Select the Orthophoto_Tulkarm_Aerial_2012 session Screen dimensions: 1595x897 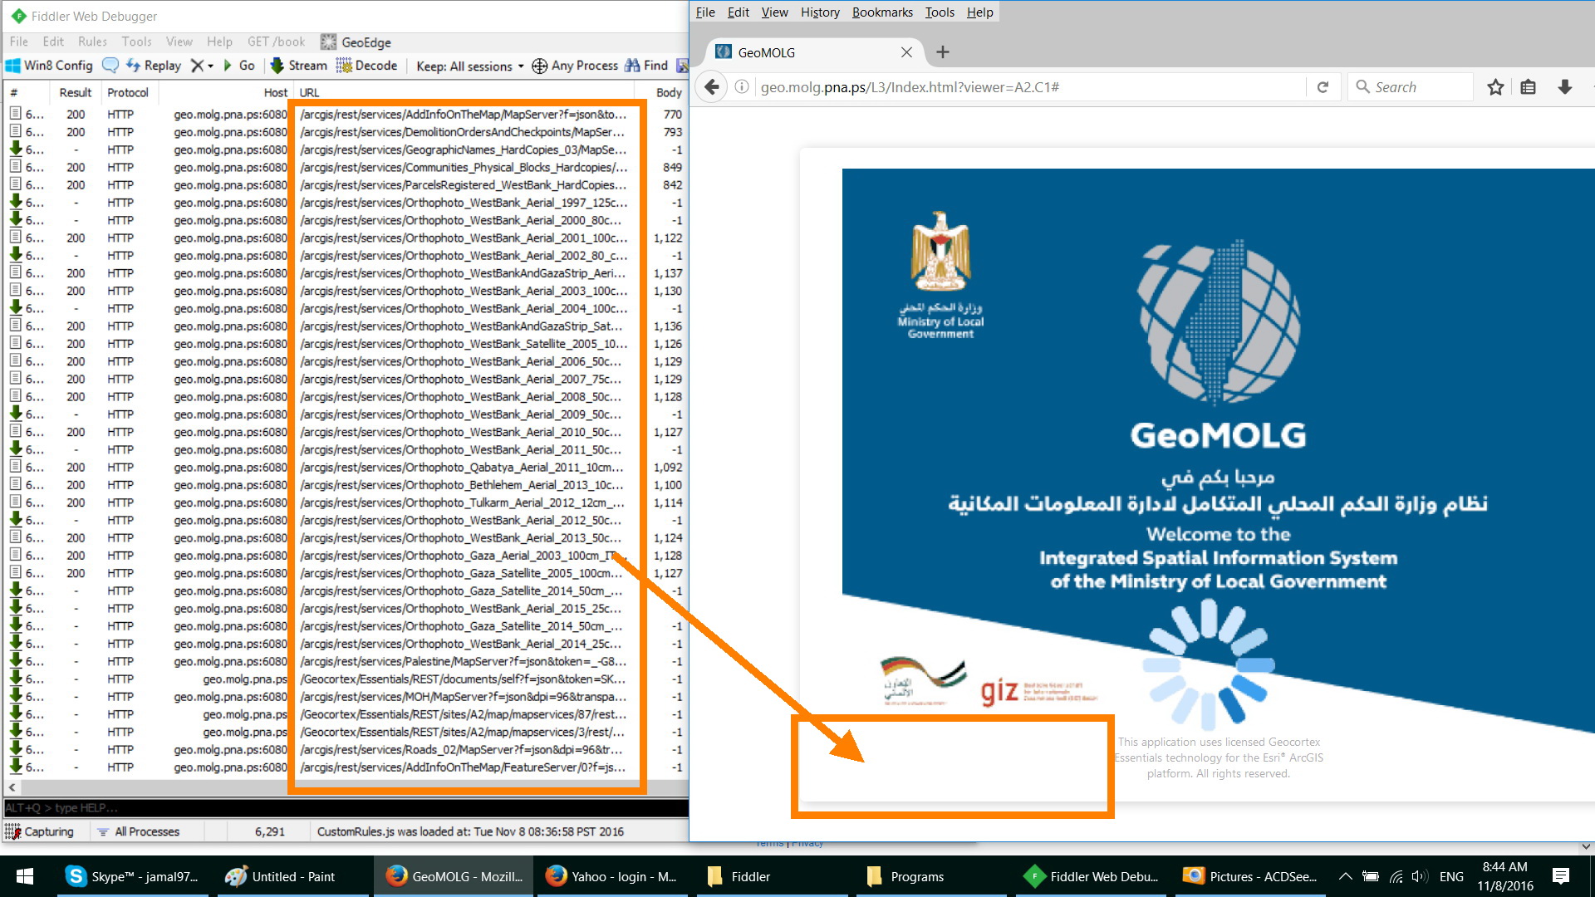coord(346,502)
